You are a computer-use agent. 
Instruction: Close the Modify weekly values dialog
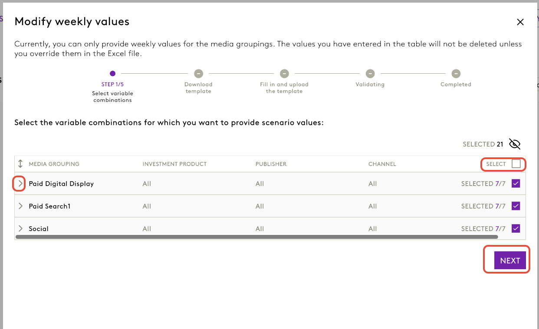pos(520,22)
